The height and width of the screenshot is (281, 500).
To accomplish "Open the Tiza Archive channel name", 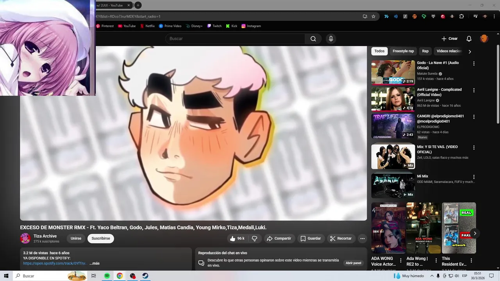I will pos(45,236).
